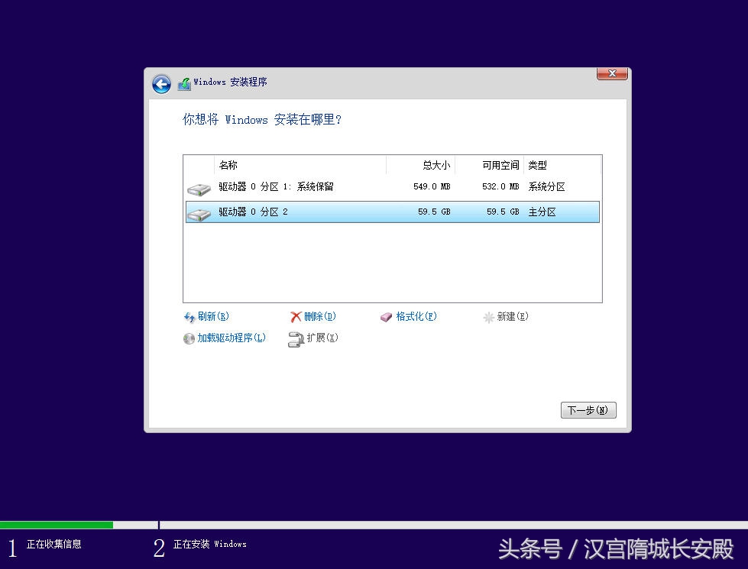Click the 扩展(X) link
The height and width of the screenshot is (569, 748).
coord(322,338)
